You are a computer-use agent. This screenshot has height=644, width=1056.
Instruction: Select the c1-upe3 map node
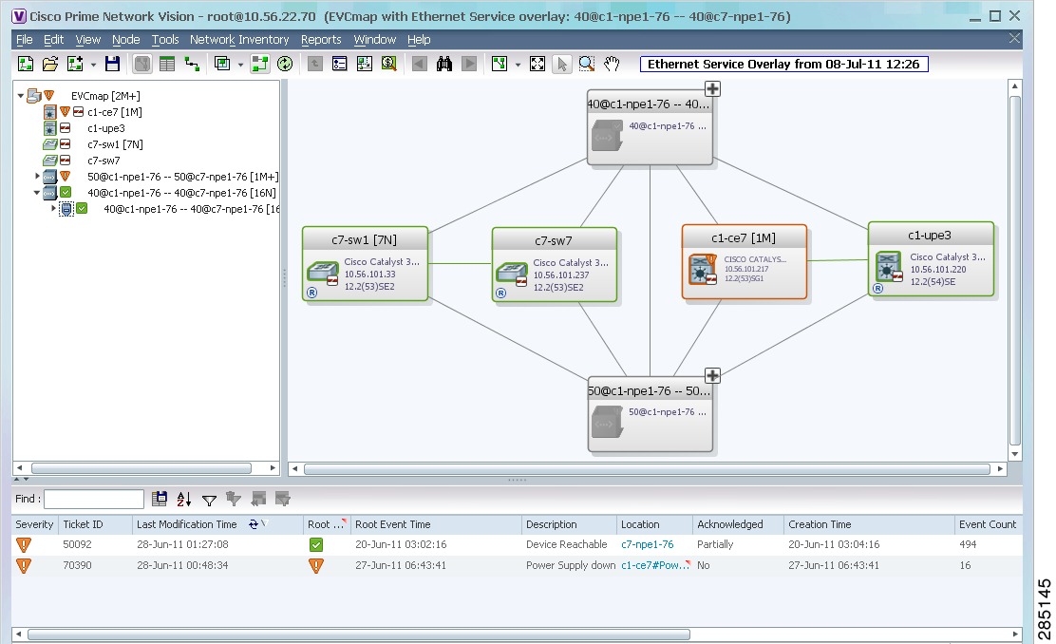(x=931, y=259)
